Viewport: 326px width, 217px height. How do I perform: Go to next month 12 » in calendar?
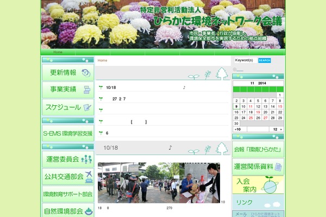click(278, 129)
